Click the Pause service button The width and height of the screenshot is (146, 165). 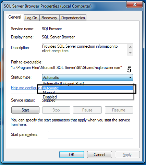pyautogui.click(x=87, y=110)
